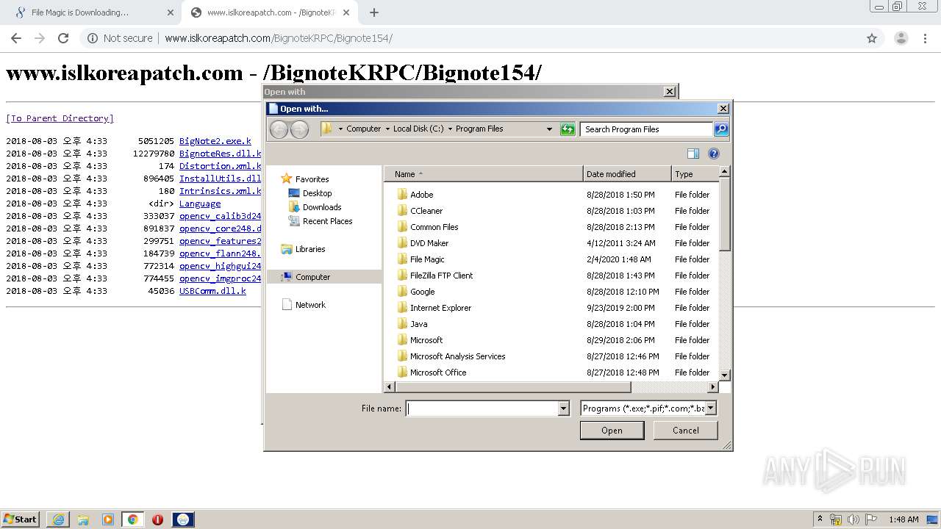Image resolution: width=941 pixels, height=529 pixels.
Task: Select Desktop in Favorites
Action: point(317,193)
